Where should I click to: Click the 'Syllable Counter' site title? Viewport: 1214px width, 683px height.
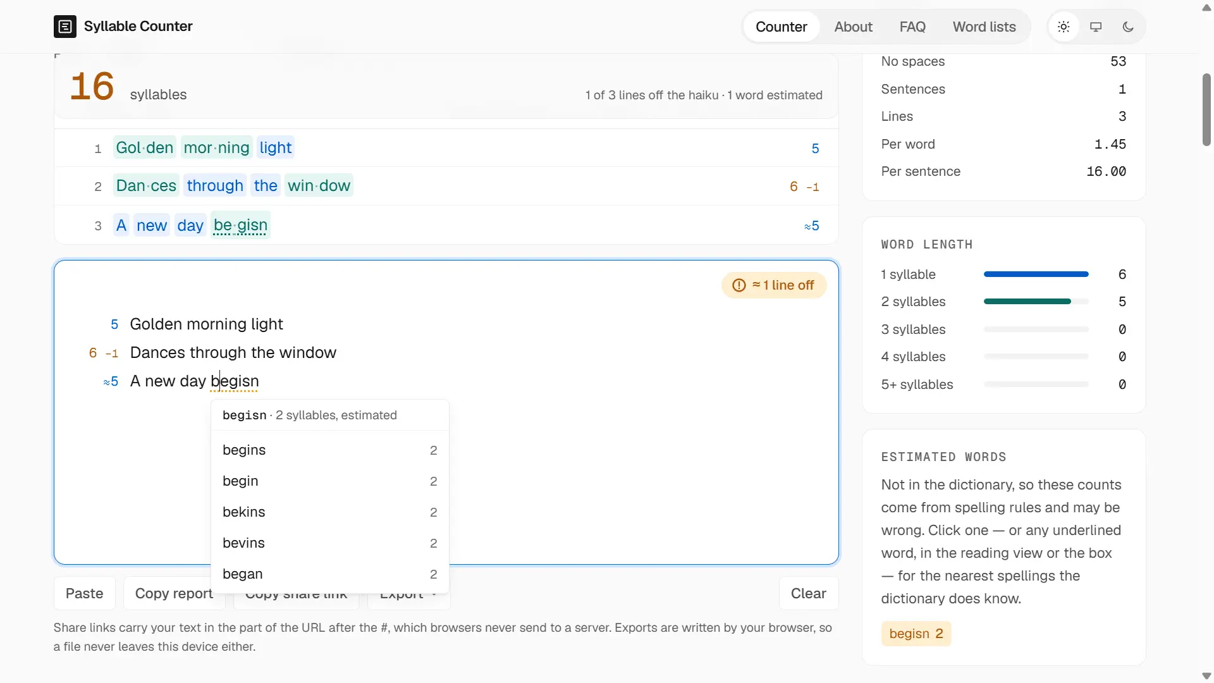click(x=138, y=27)
